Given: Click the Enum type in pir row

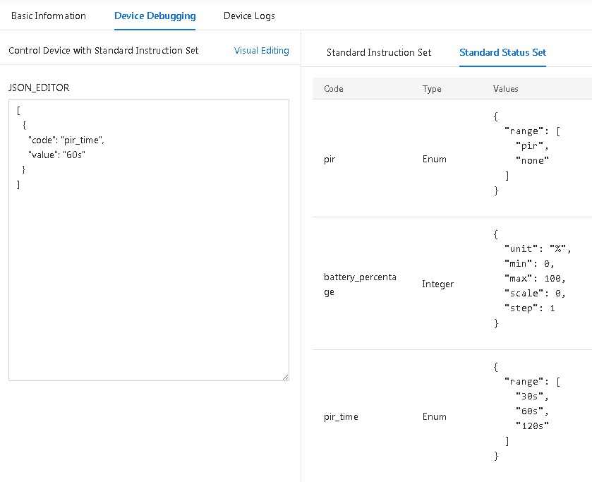Looking at the screenshot, I should pyautogui.click(x=434, y=159).
